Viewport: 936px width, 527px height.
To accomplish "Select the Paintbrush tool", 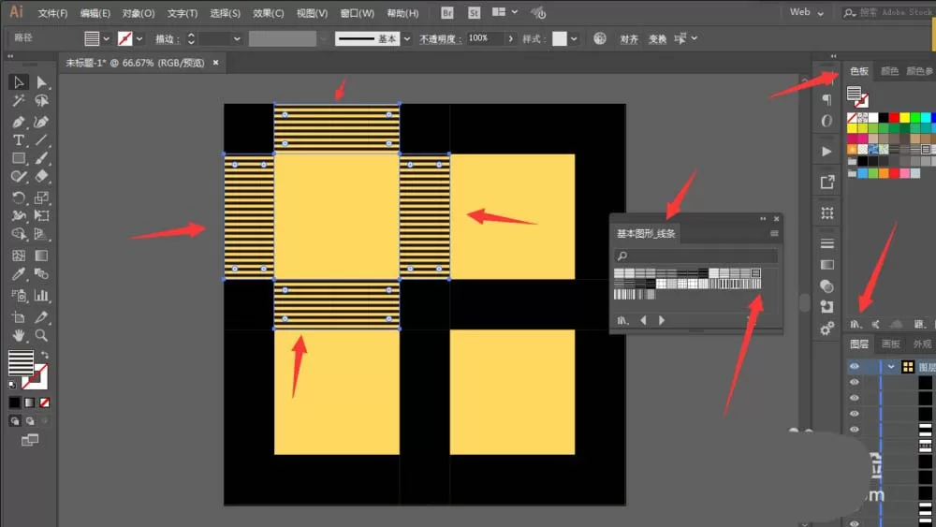I will 41,158.
